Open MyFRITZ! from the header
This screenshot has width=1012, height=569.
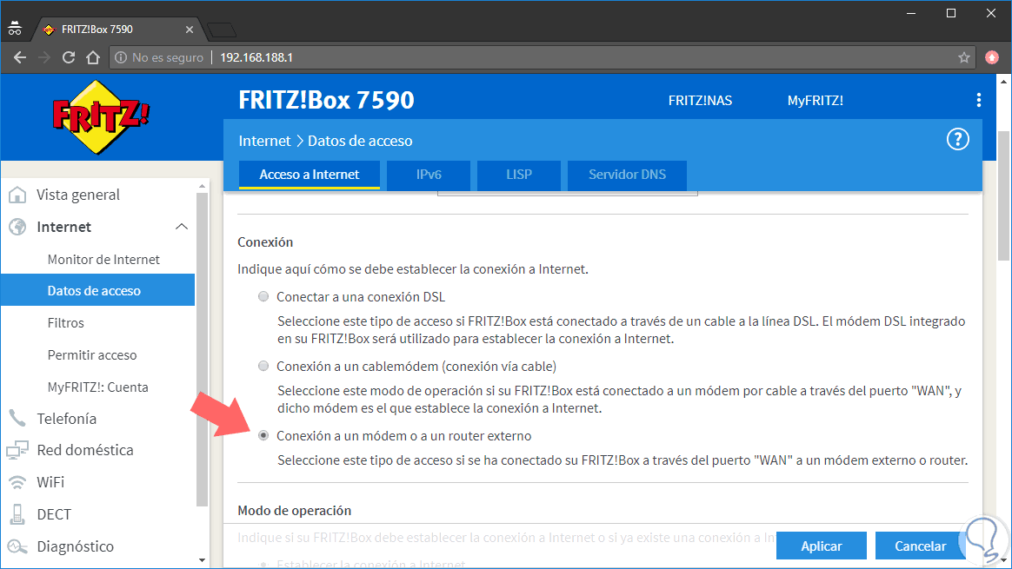click(816, 101)
